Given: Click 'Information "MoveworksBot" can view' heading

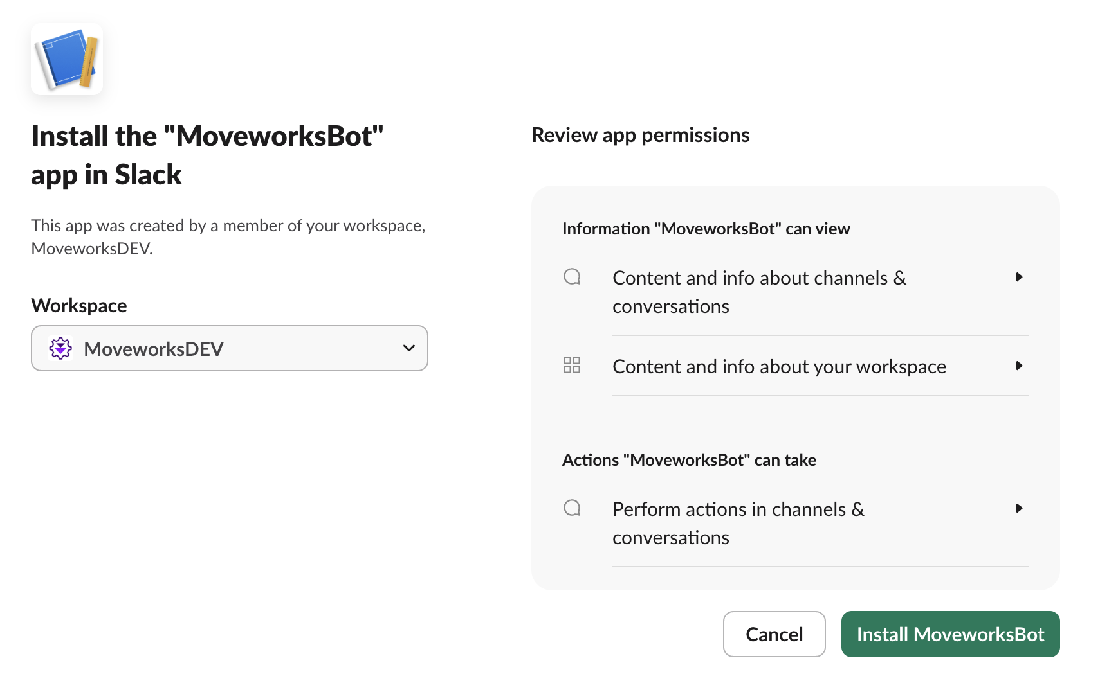Looking at the screenshot, I should pos(706,229).
